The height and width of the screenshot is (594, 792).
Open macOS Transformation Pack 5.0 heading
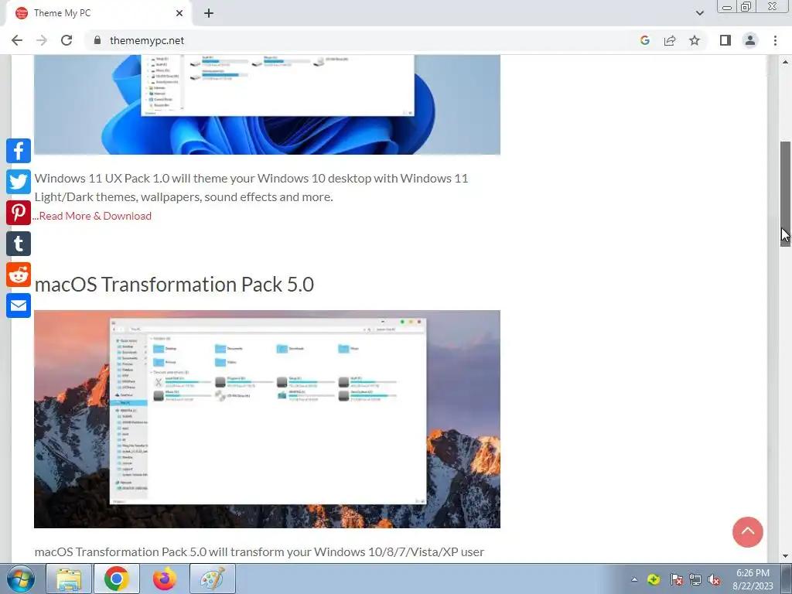click(x=174, y=285)
